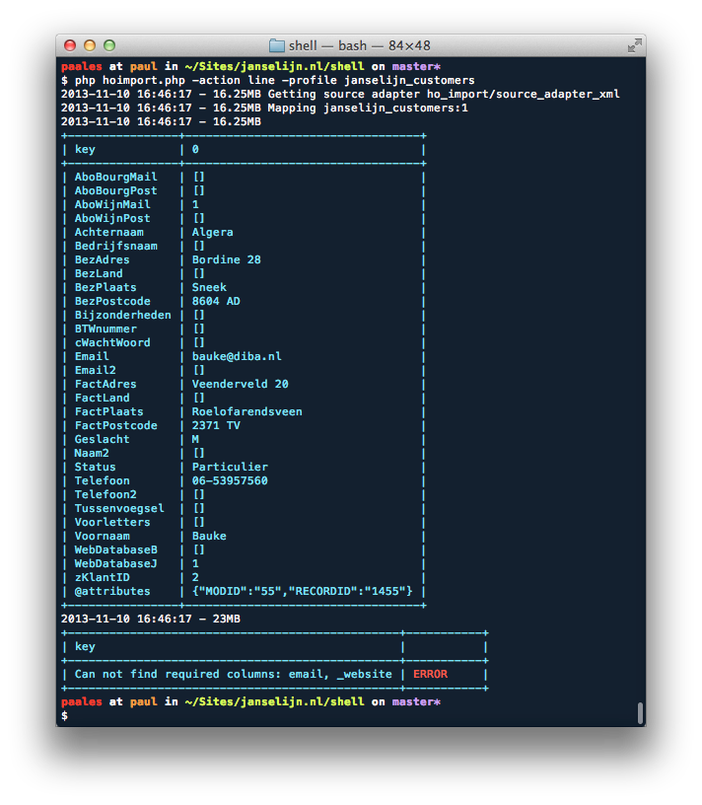The width and height of the screenshot is (702, 805).
Task: Click the fullscreen arrows icon in title bar
Action: point(634,45)
